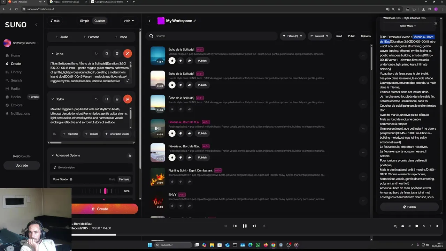Share the first Écho de la Solitude track
The image size is (446, 251).
(189, 61)
